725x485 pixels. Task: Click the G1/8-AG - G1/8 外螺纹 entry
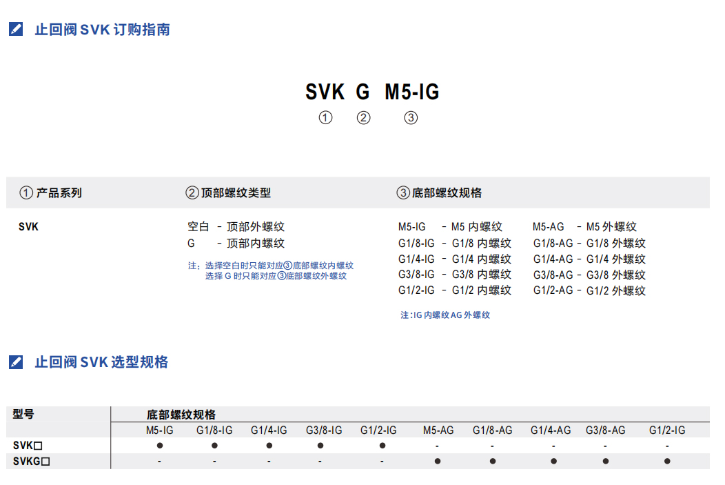pos(589,243)
